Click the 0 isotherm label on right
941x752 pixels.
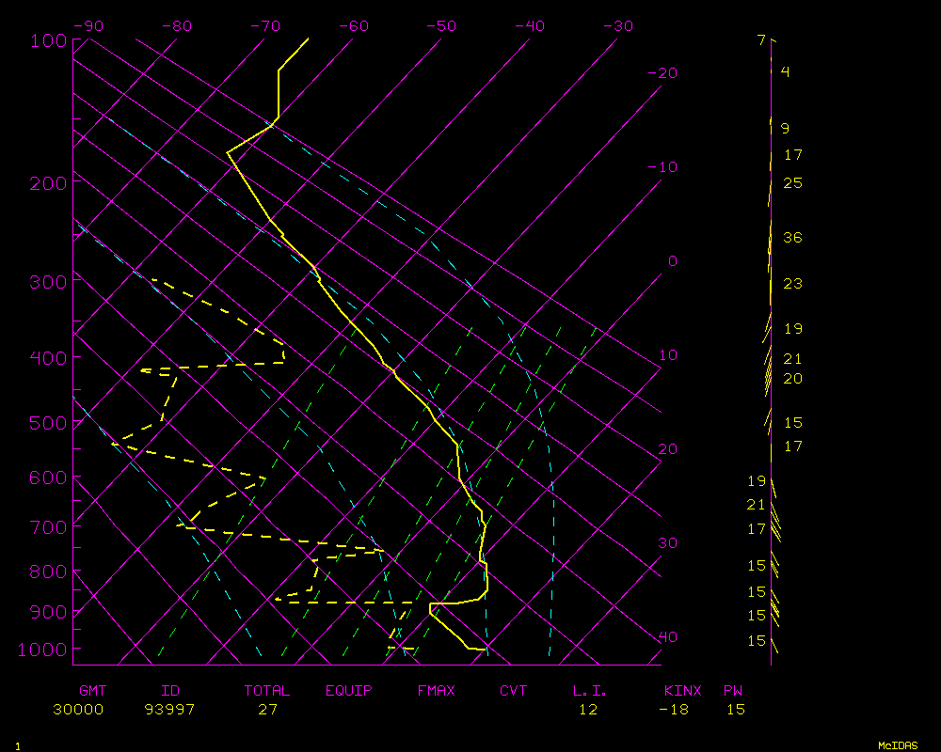click(x=672, y=261)
